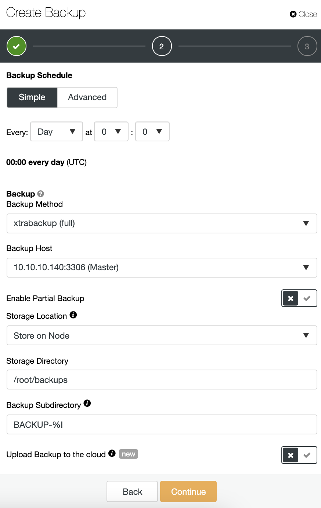Close the Create Backup dialog
The height and width of the screenshot is (508, 321).
(303, 14)
